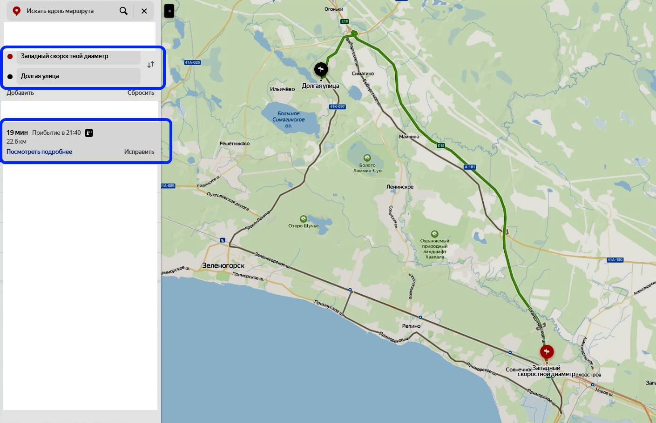
Task: Edit the Долгая улица route point field
Action: tap(79, 76)
